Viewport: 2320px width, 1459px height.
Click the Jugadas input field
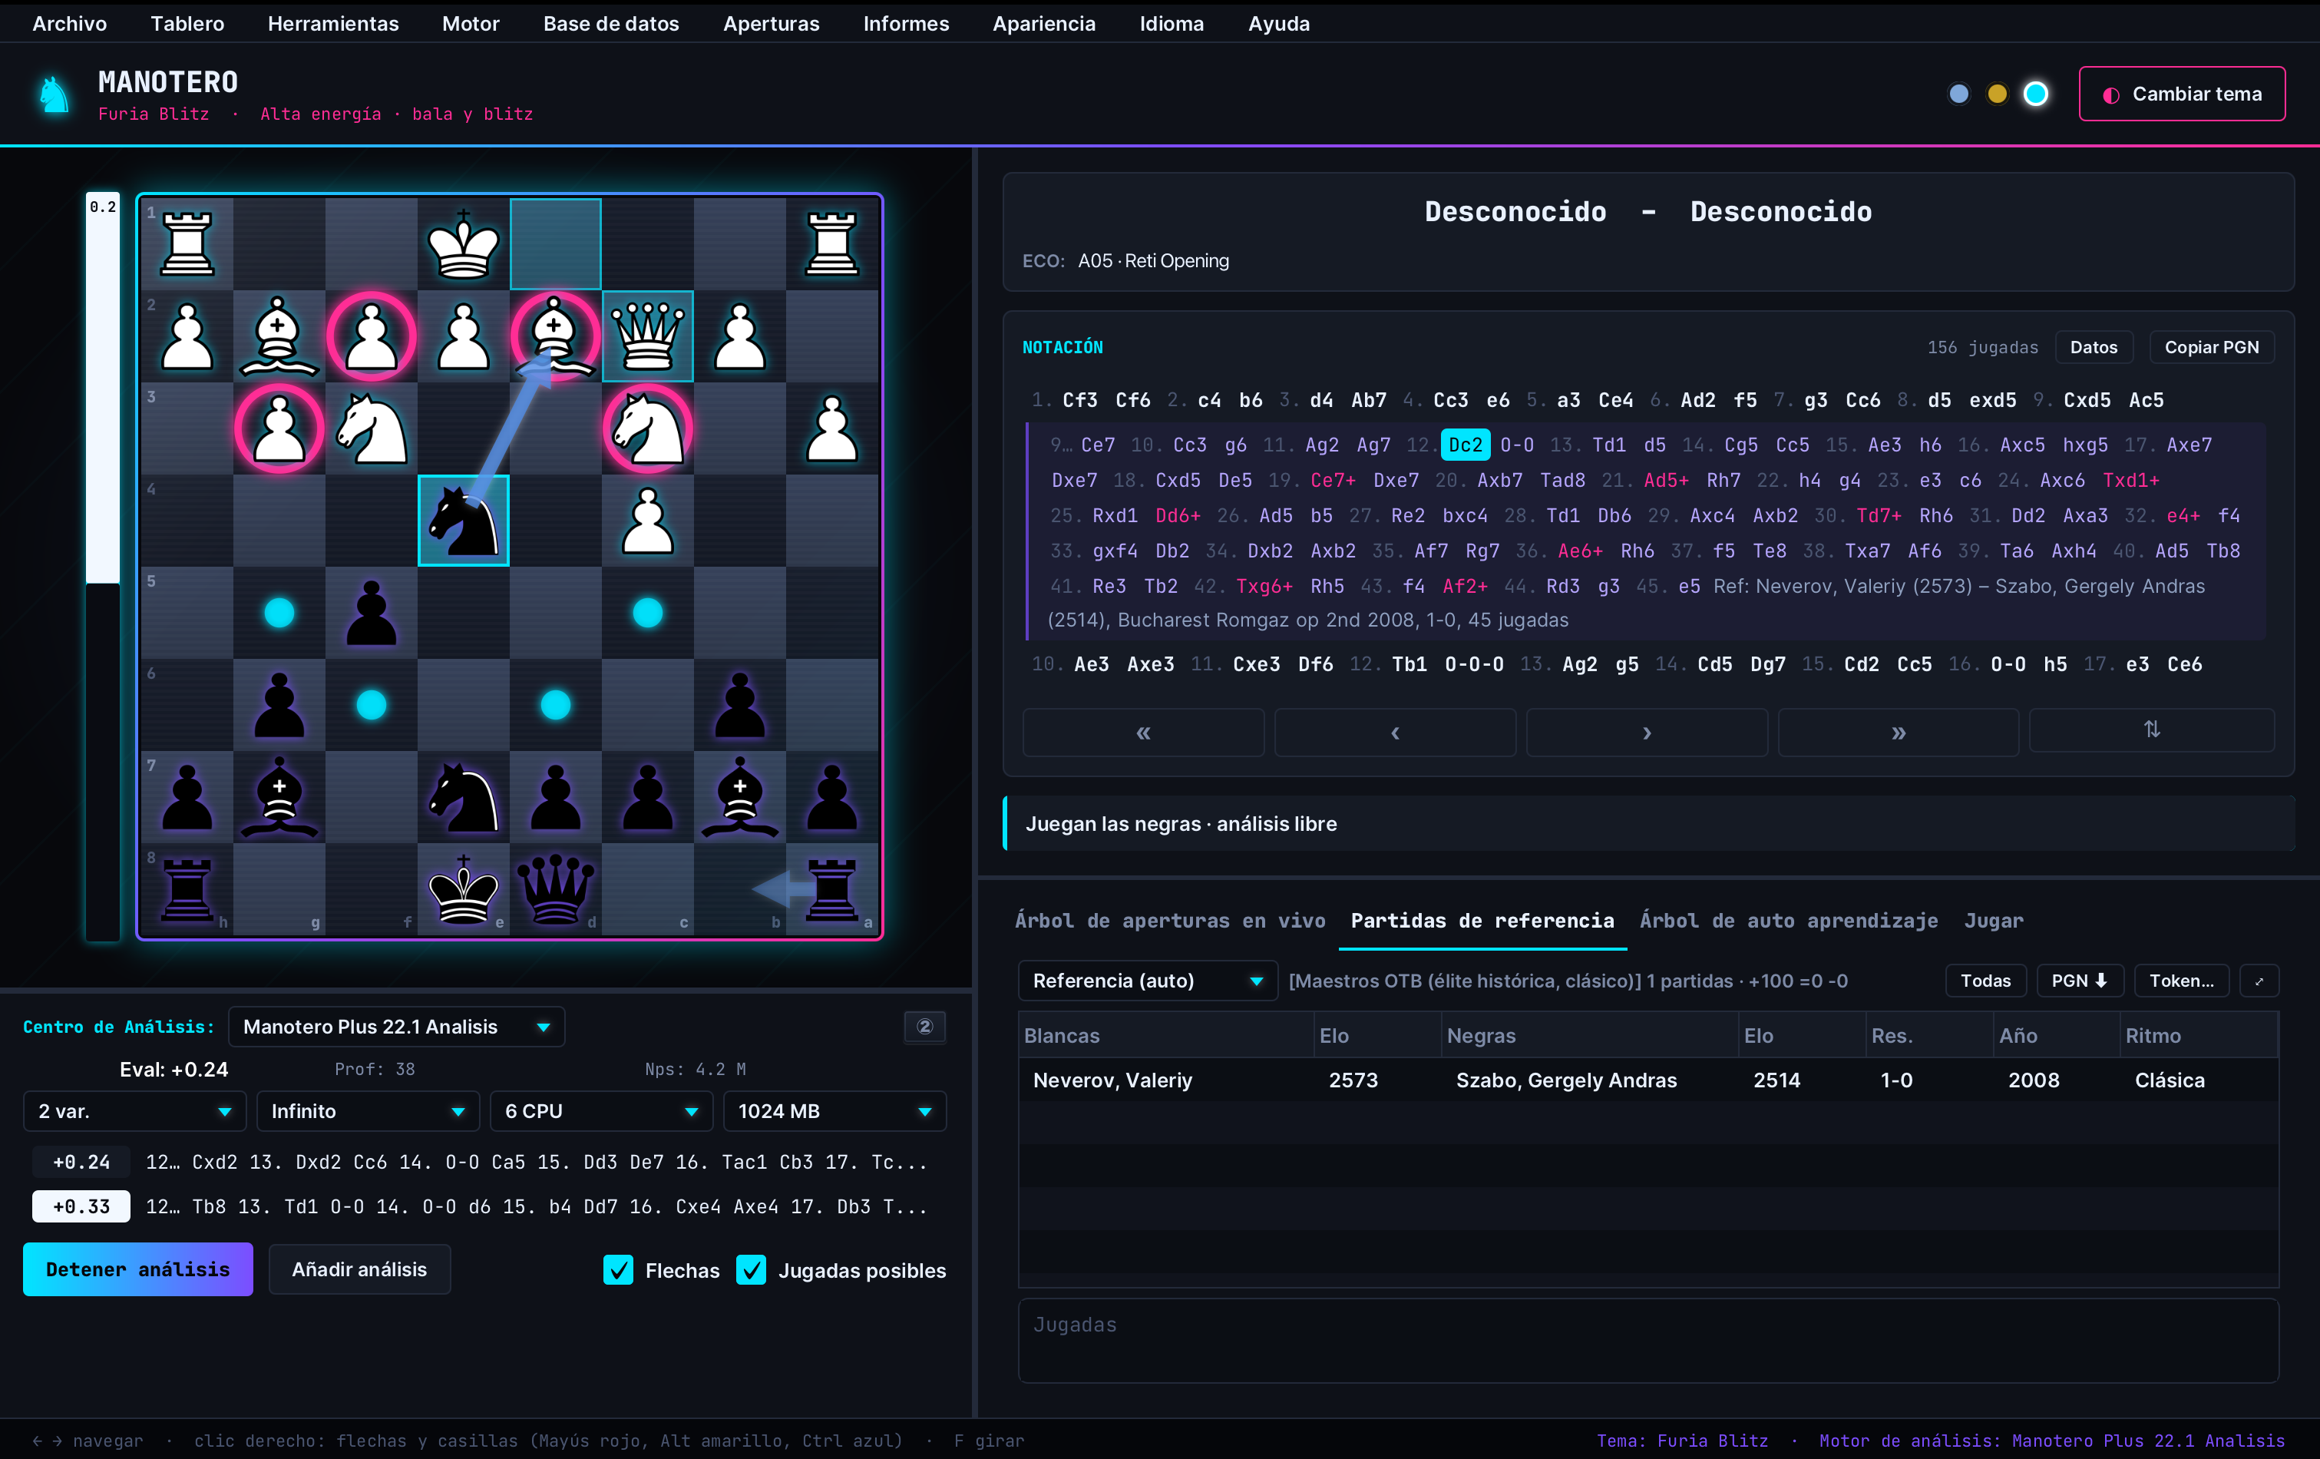(x=1647, y=1341)
